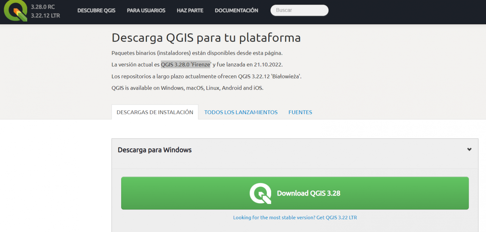The image size is (486, 232).
Task: Switch to the TODOS LOS LANZAMIENTOS tab
Action: tap(241, 112)
